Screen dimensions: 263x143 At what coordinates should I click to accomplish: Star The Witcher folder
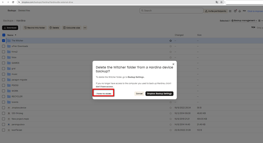tap(171, 41)
